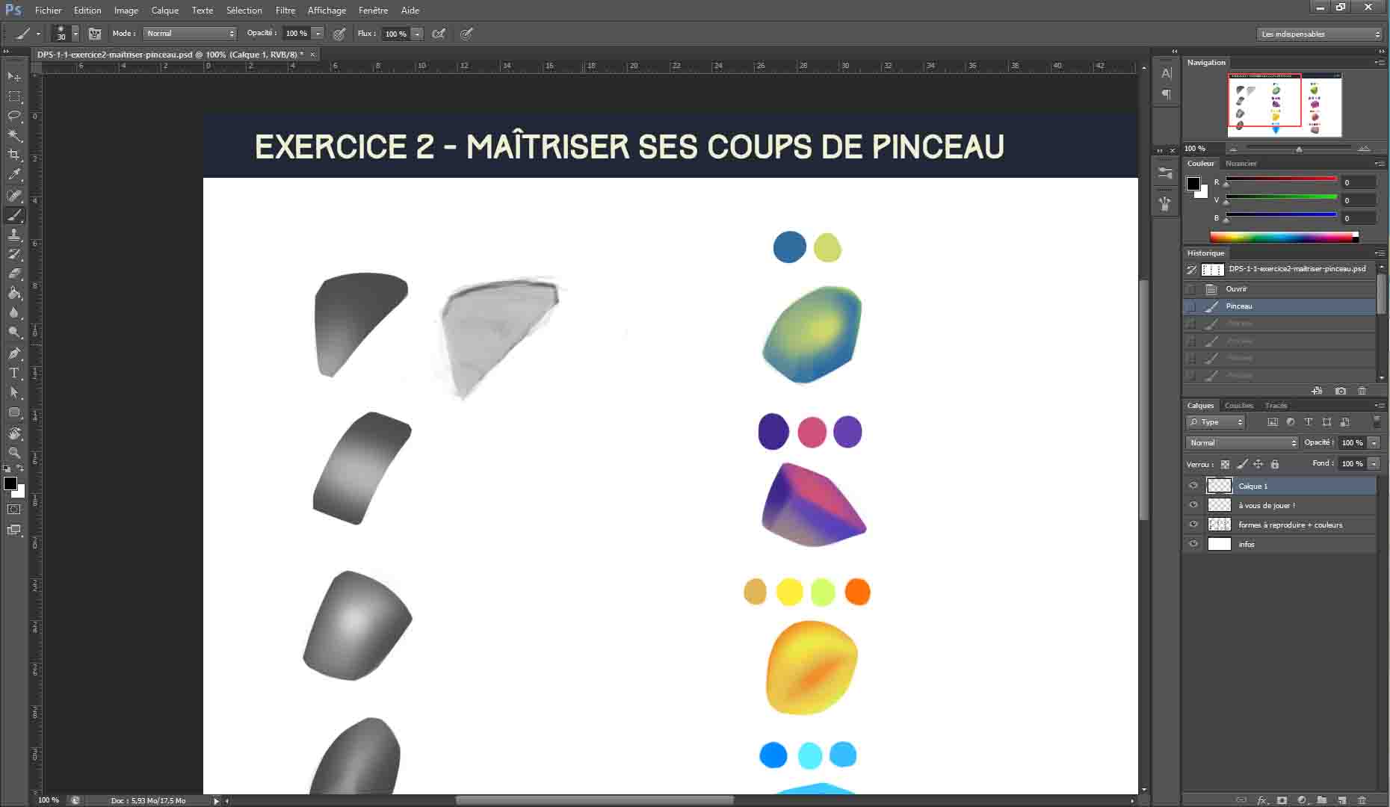Image resolution: width=1390 pixels, height=807 pixels.
Task: Open the Mode dropdown in the options bar
Action: [x=188, y=33]
